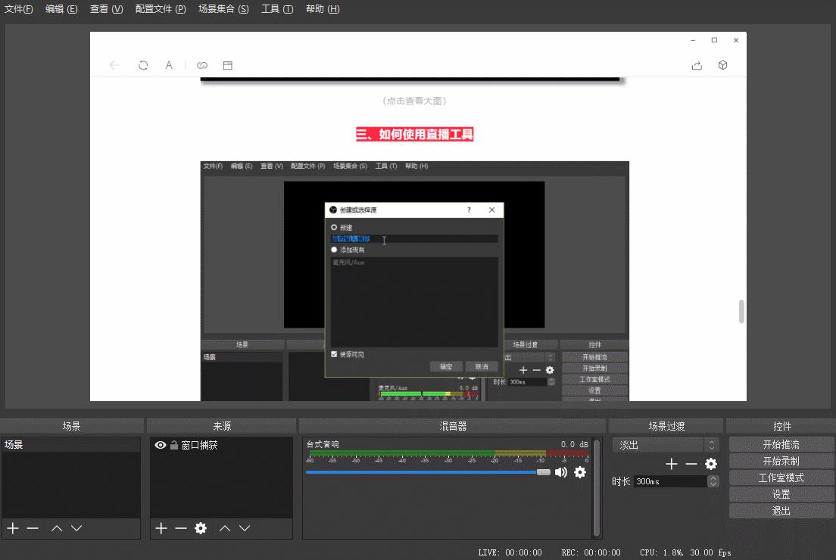
Task: Click 设置 button in controls
Action: 781,494
